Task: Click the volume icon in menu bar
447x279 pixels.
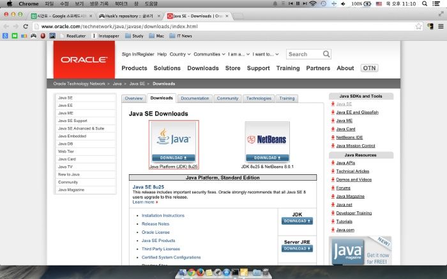Action: point(344,4)
